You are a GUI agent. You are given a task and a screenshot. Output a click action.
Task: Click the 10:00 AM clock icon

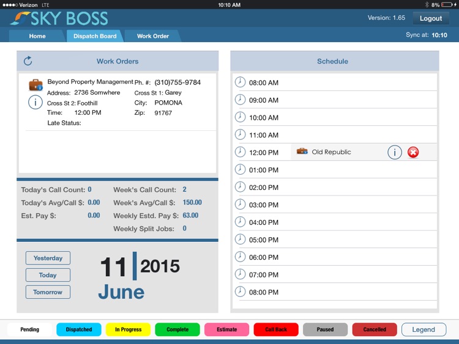(240, 117)
